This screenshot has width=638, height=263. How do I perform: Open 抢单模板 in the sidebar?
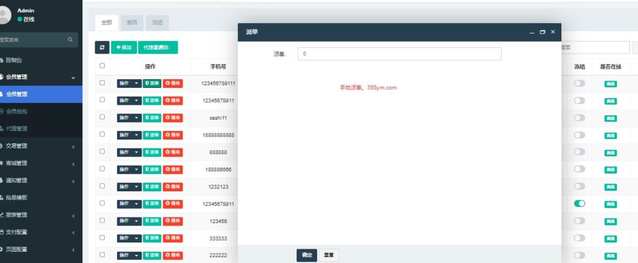point(16,198)
